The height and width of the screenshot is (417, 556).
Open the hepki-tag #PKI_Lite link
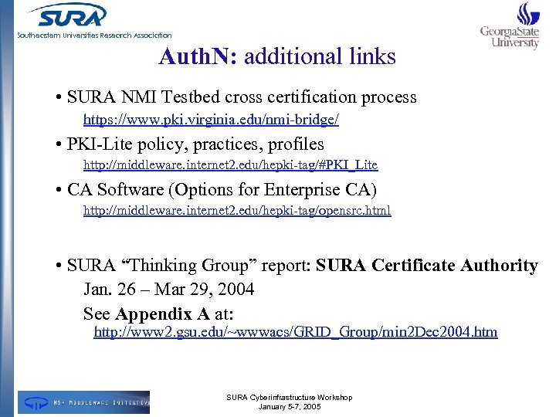coord(230,165)
